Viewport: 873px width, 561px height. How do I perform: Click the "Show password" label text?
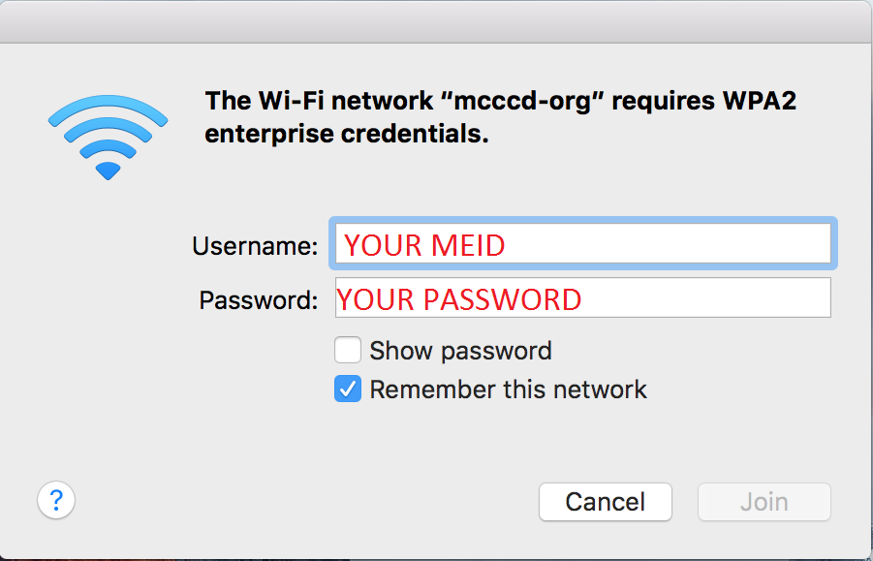coord(460,351)
